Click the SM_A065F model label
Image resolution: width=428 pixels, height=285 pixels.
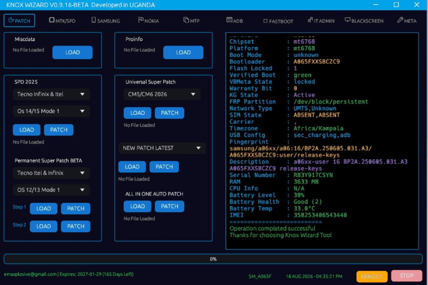260,276
